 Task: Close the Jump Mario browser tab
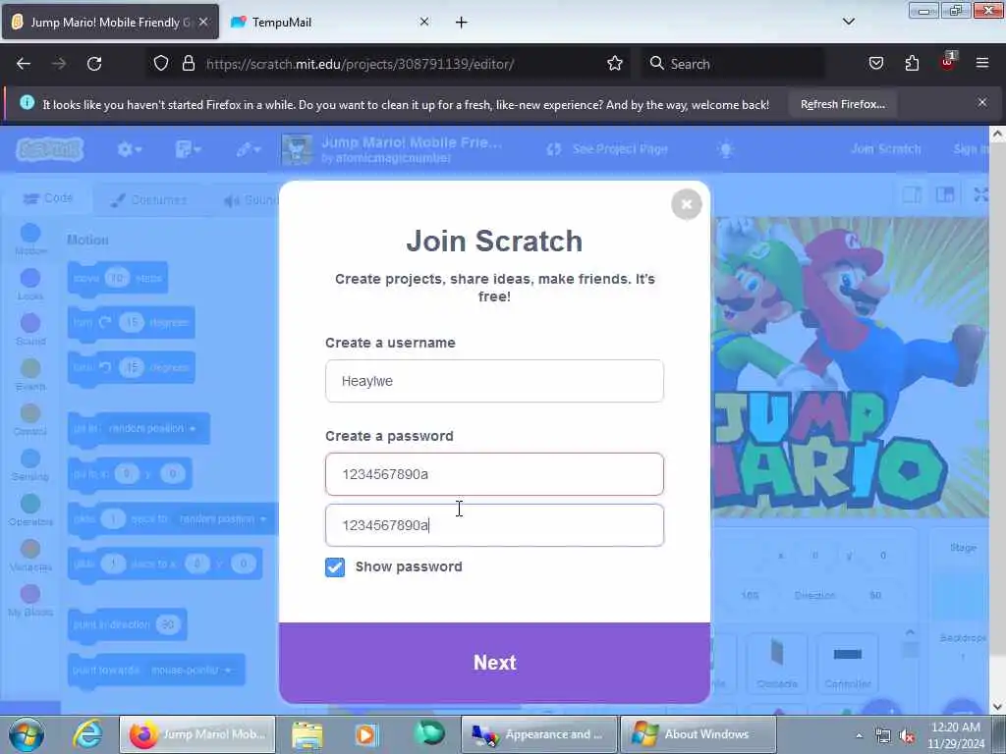click(x=203, y=22)
